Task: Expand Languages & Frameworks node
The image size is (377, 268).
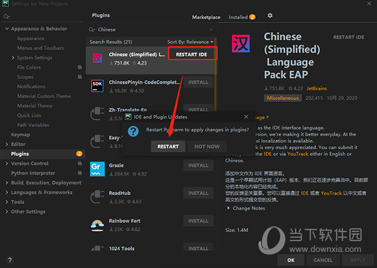Action: click(6, 192)
